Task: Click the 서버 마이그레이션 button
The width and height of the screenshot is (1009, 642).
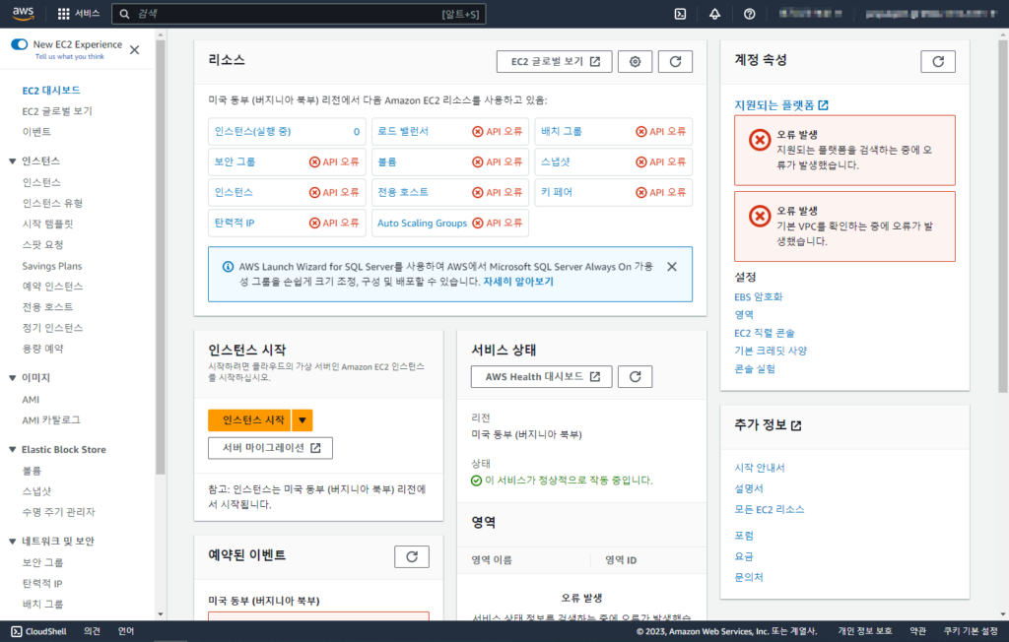Action: pos(270,448)
